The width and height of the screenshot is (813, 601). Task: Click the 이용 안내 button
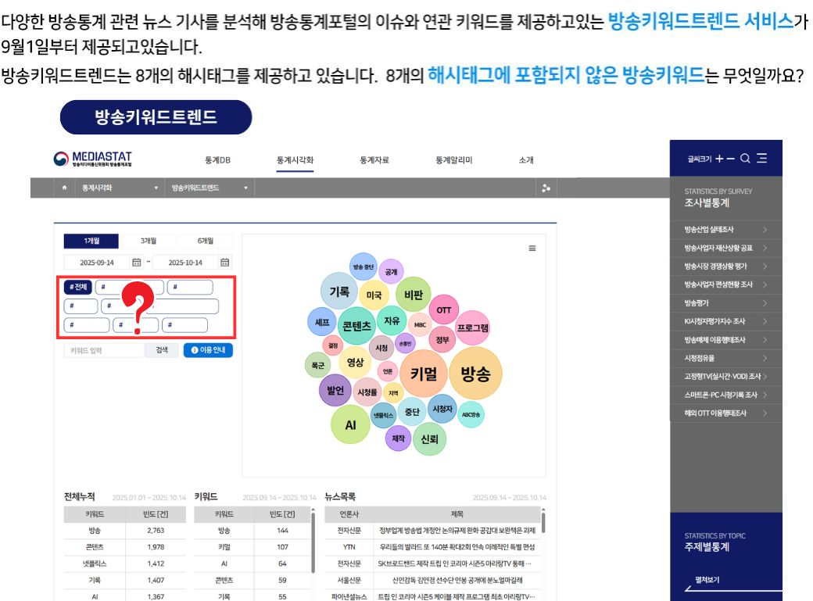[x=208, y=350]
